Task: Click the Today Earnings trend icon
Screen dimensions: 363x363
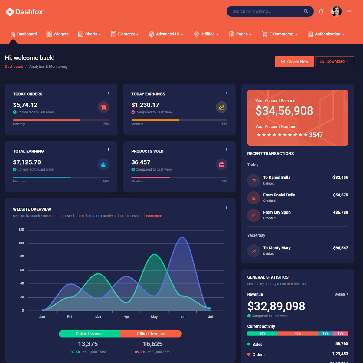Action: click(x=222, y=107)
